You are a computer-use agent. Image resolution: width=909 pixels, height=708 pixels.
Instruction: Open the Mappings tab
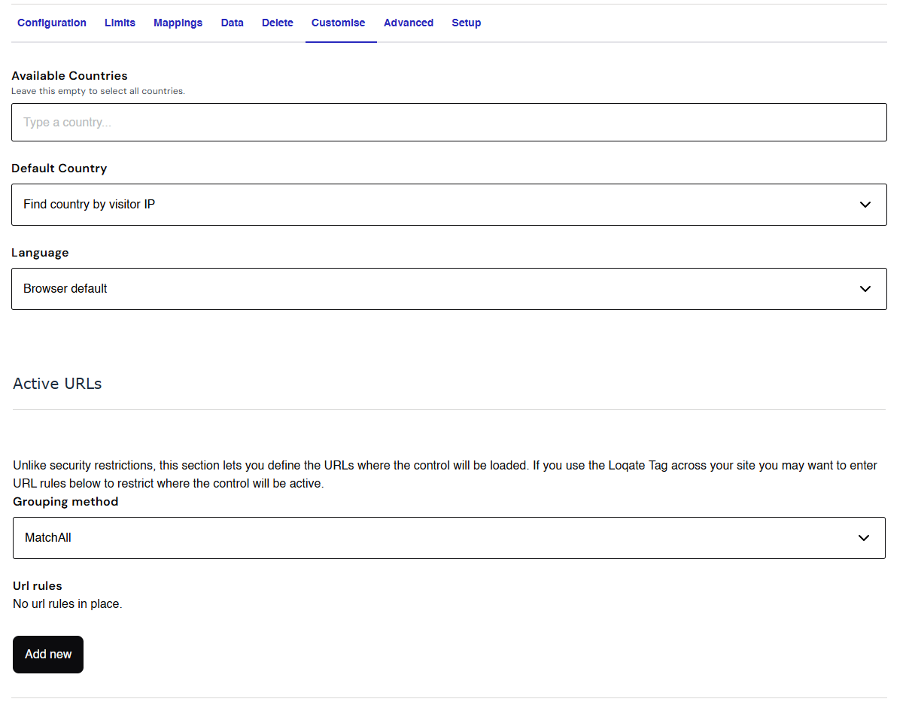click(178, 23)
